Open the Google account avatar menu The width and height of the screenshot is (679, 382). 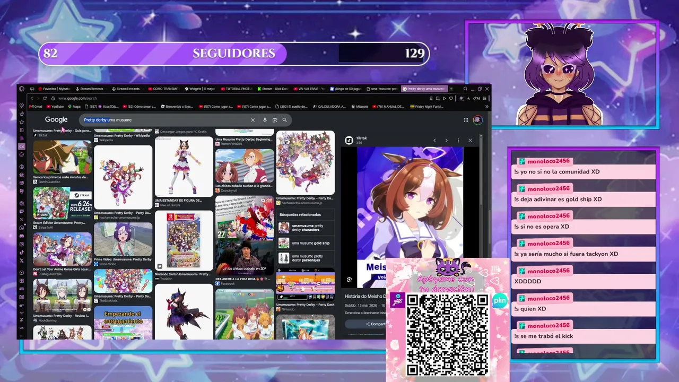tap(477, 120)
